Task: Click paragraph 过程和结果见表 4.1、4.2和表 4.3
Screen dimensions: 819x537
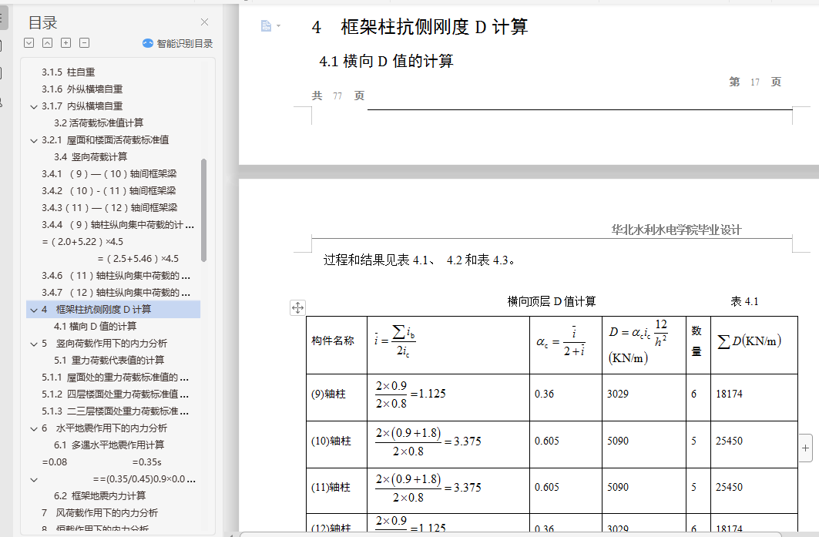Action: (x=419, y=260)
